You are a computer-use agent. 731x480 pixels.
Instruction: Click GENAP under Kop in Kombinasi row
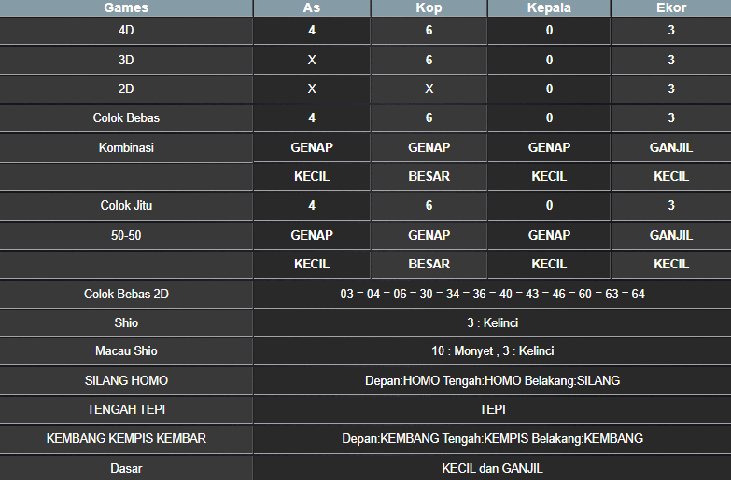click(x=429, y=147)
